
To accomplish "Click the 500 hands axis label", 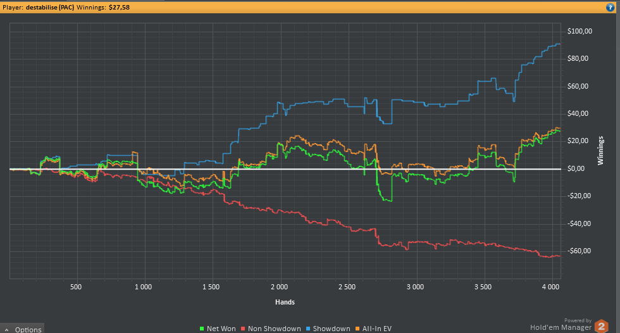I will [x=76, y=287].
